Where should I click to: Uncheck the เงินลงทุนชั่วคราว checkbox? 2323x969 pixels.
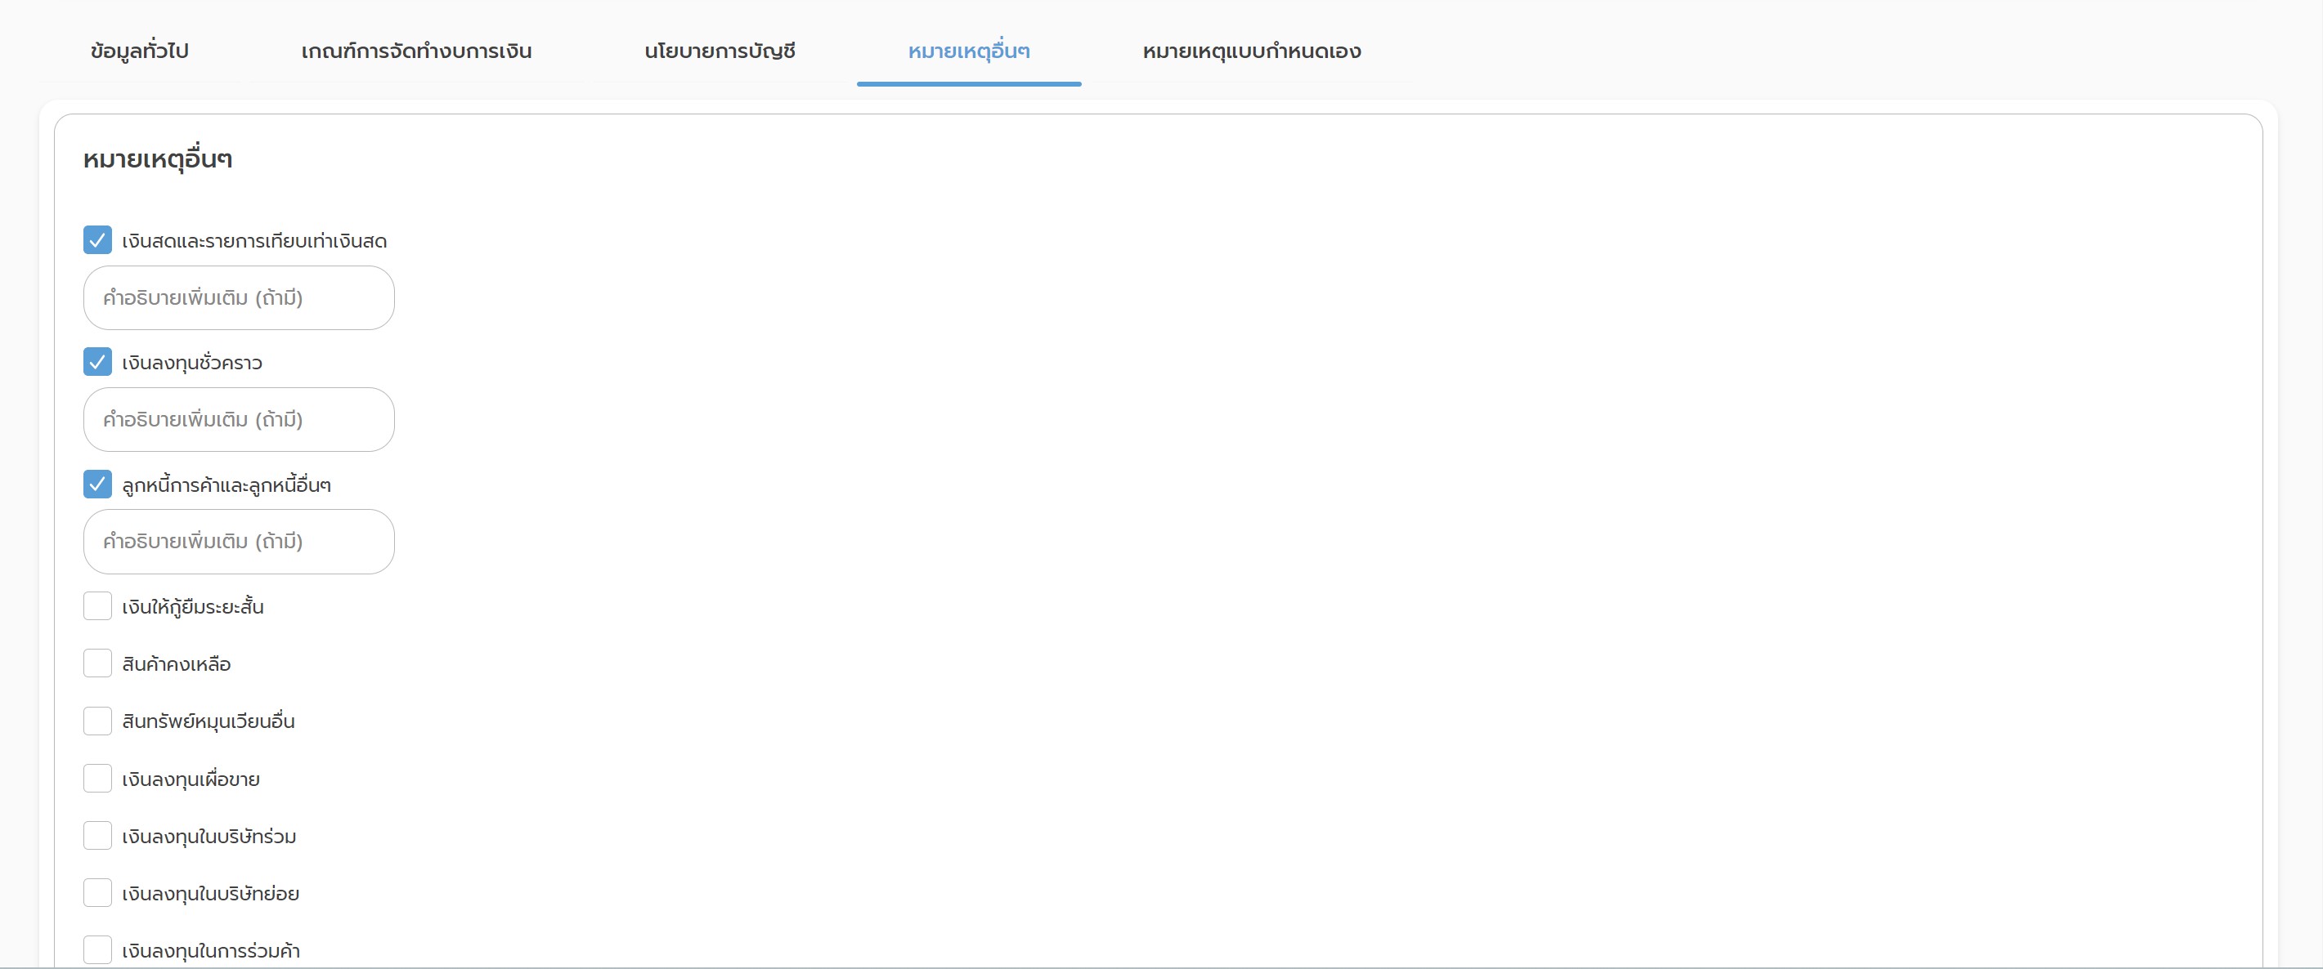(x=97, y=361)
